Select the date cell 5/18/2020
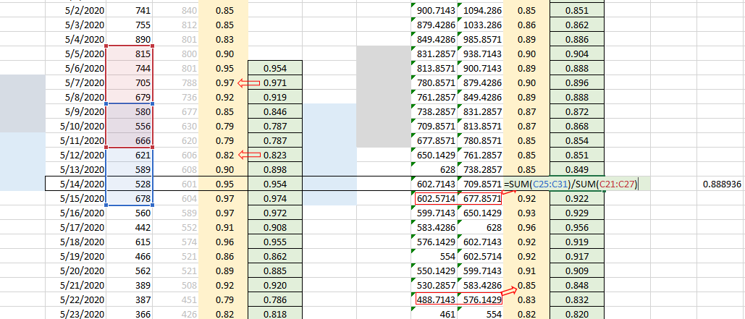745x319 pixels. click(75, 242)
